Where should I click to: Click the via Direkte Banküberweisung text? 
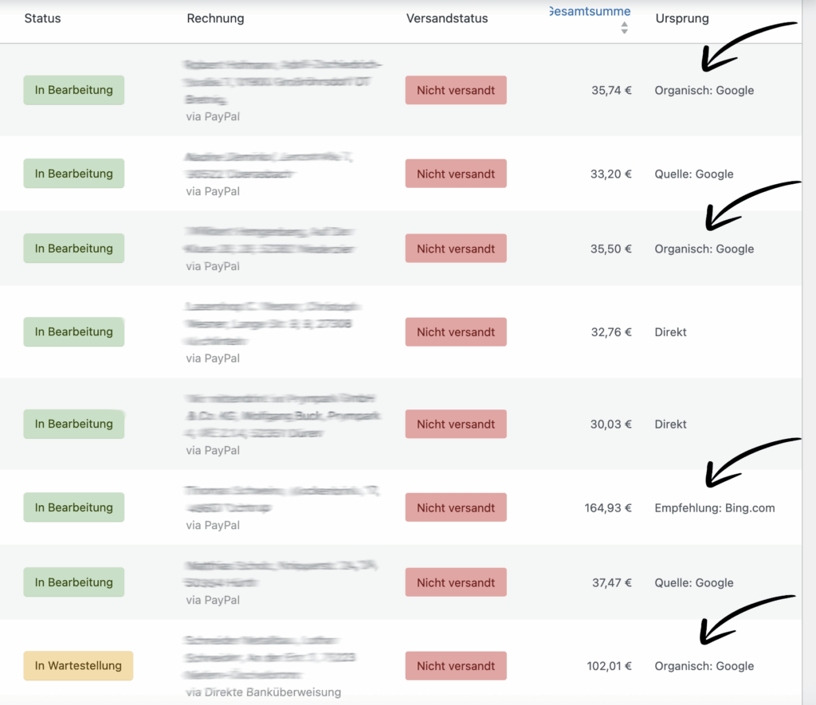tap(263, 692)
